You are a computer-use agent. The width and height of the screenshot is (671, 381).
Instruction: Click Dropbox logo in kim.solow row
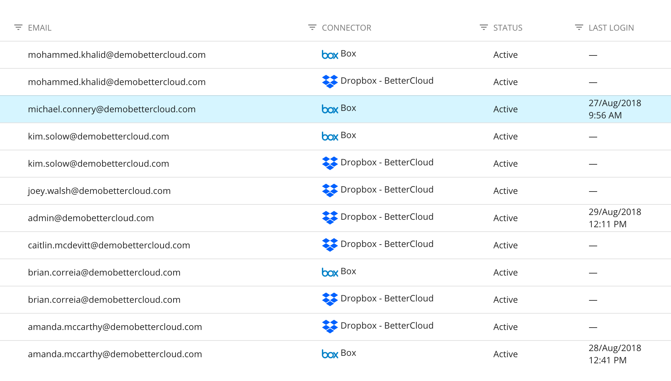coord(330,163)
